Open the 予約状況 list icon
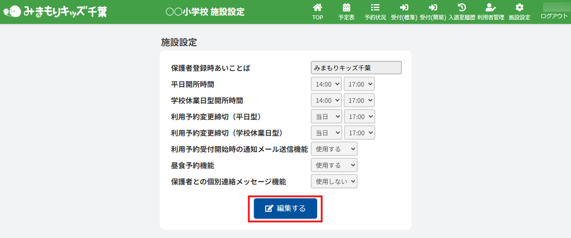 tap(375, 8)
